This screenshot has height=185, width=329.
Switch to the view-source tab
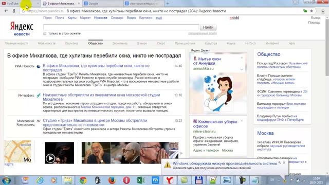click(144, 4)
